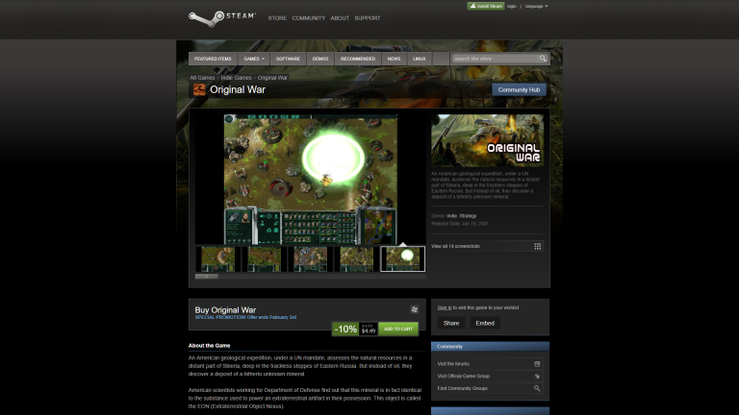Screen dimensions: 739x415
Task: Select the Software tab
Action: pyautogui.click(x=288, y=59)
